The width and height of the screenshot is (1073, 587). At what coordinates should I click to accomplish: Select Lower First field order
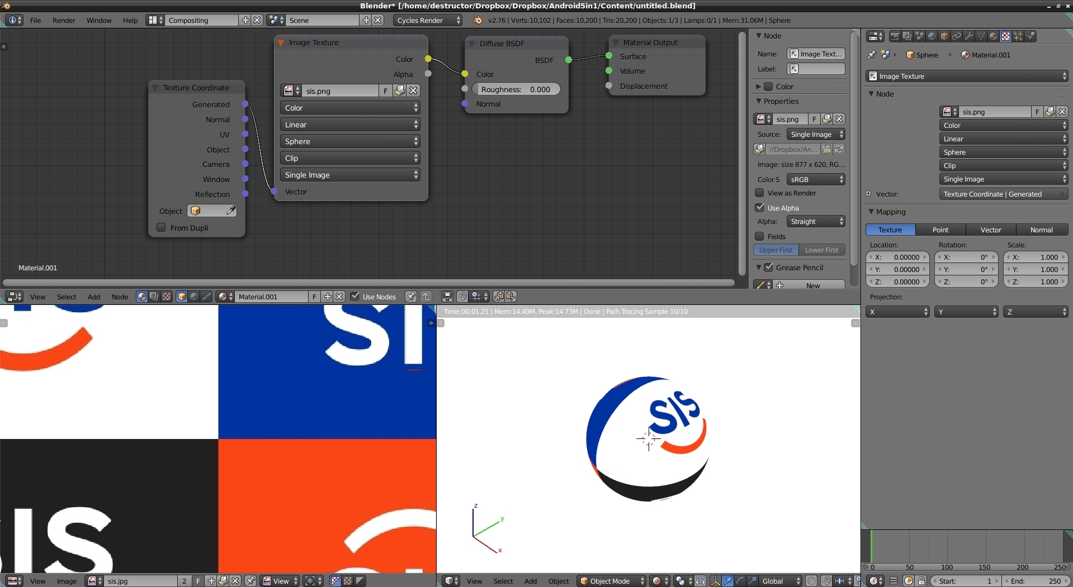point(821,250)
